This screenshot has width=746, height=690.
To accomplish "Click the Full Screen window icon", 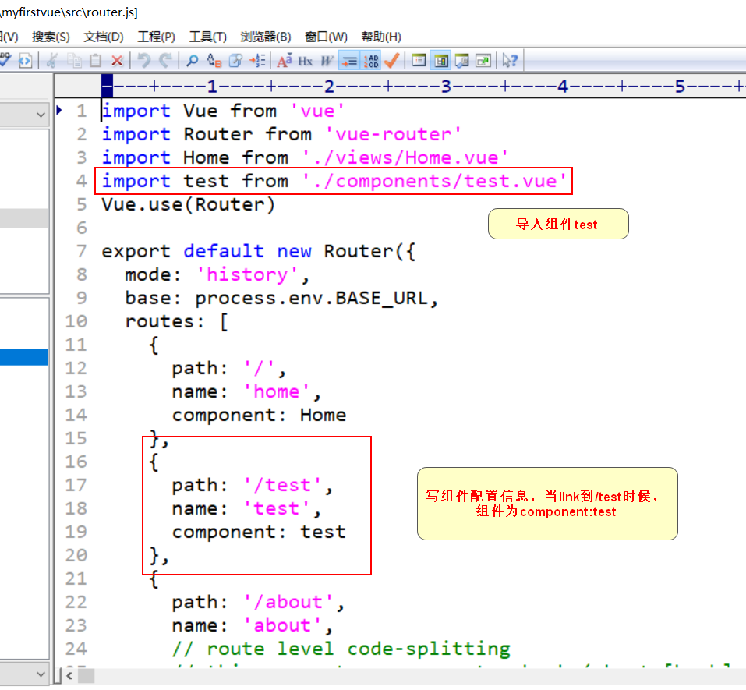I will tap(483, 61).
